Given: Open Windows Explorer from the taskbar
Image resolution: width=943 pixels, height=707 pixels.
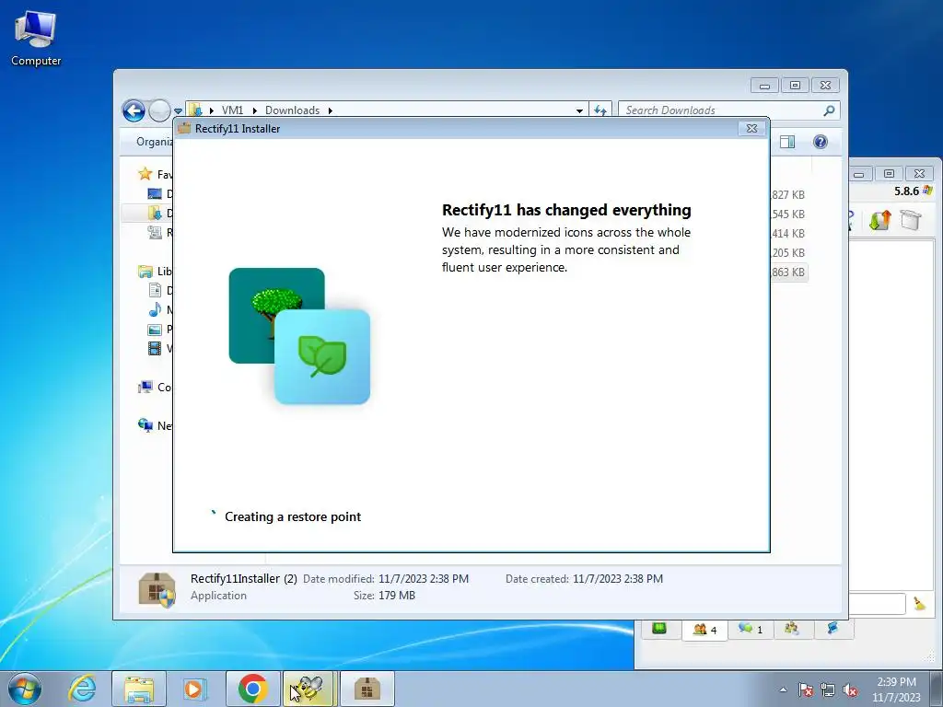Looking at the screenshot, I should (139, 689).
